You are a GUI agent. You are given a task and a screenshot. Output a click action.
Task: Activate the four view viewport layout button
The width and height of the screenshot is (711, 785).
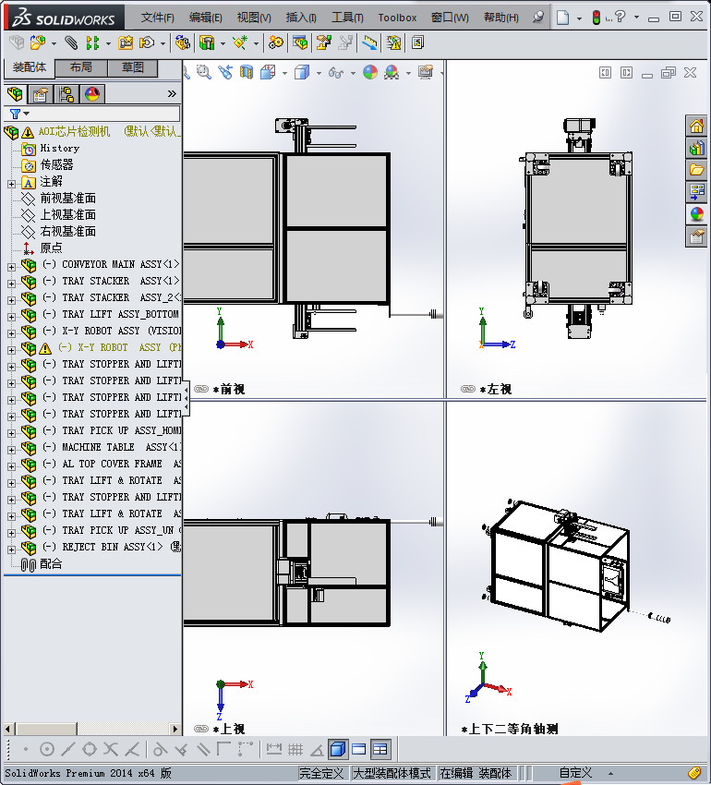pos(380,750)
